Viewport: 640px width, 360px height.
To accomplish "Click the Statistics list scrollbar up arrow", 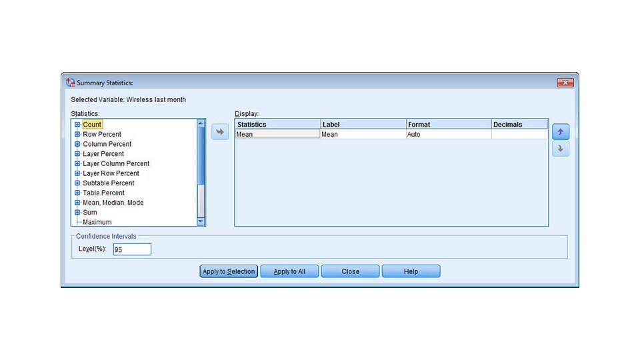I will coord(201,123).
